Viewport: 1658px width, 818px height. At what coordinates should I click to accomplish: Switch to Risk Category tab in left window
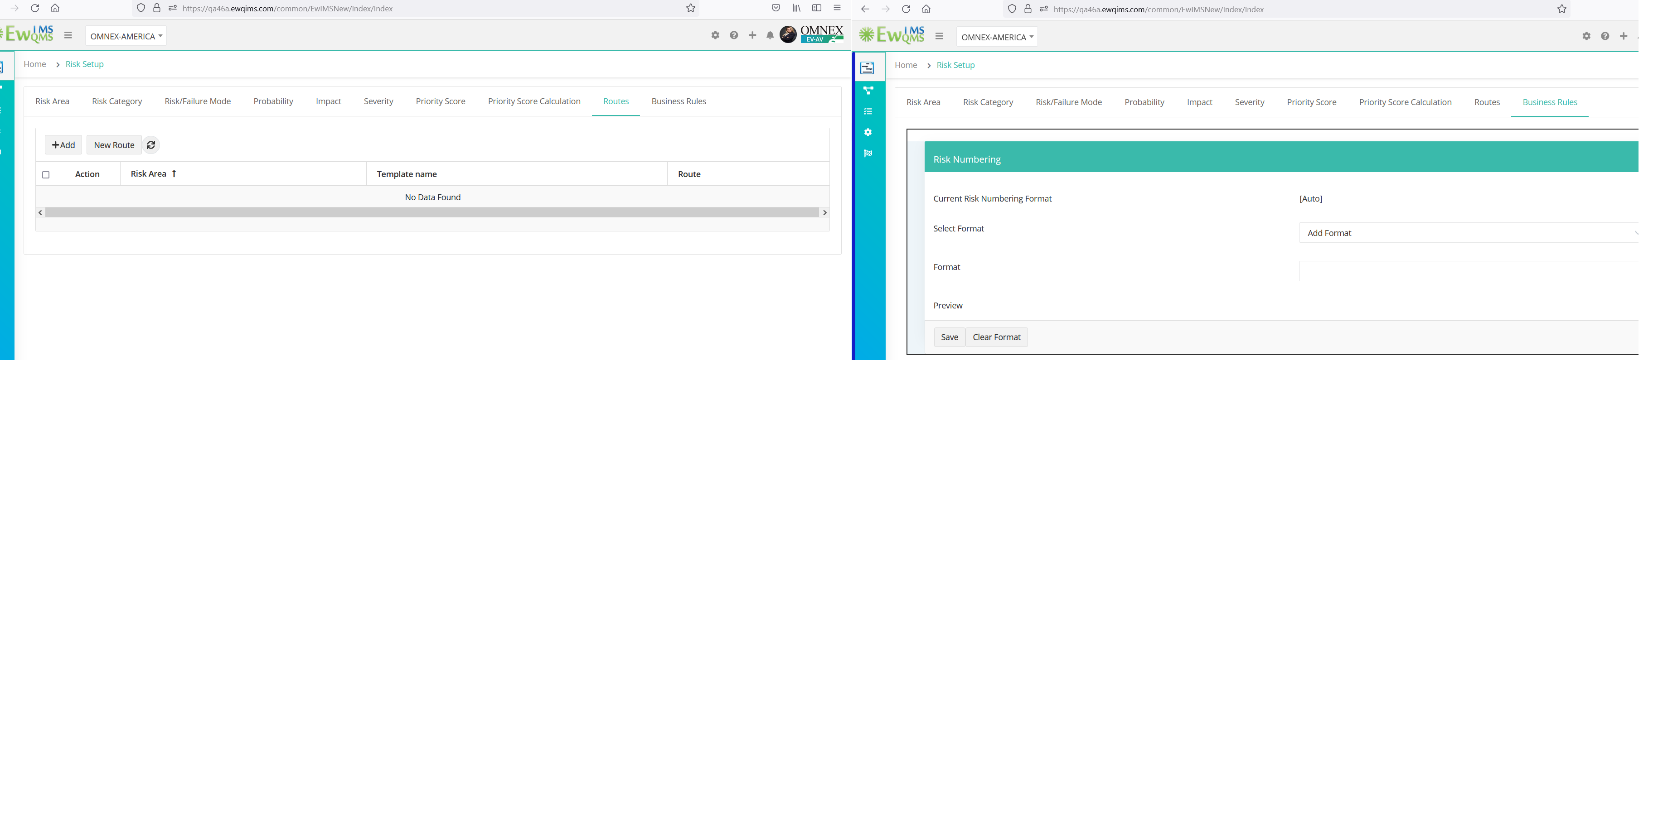(117, 101)
